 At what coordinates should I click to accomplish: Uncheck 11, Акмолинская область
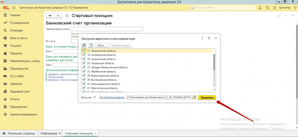pyautogui.click(x=84, y=51)
